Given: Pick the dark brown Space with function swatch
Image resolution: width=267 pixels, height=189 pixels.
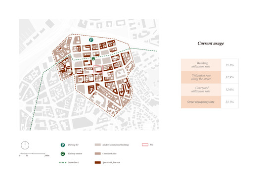Looking at the screenshot, I should click(x=98, y=162).
